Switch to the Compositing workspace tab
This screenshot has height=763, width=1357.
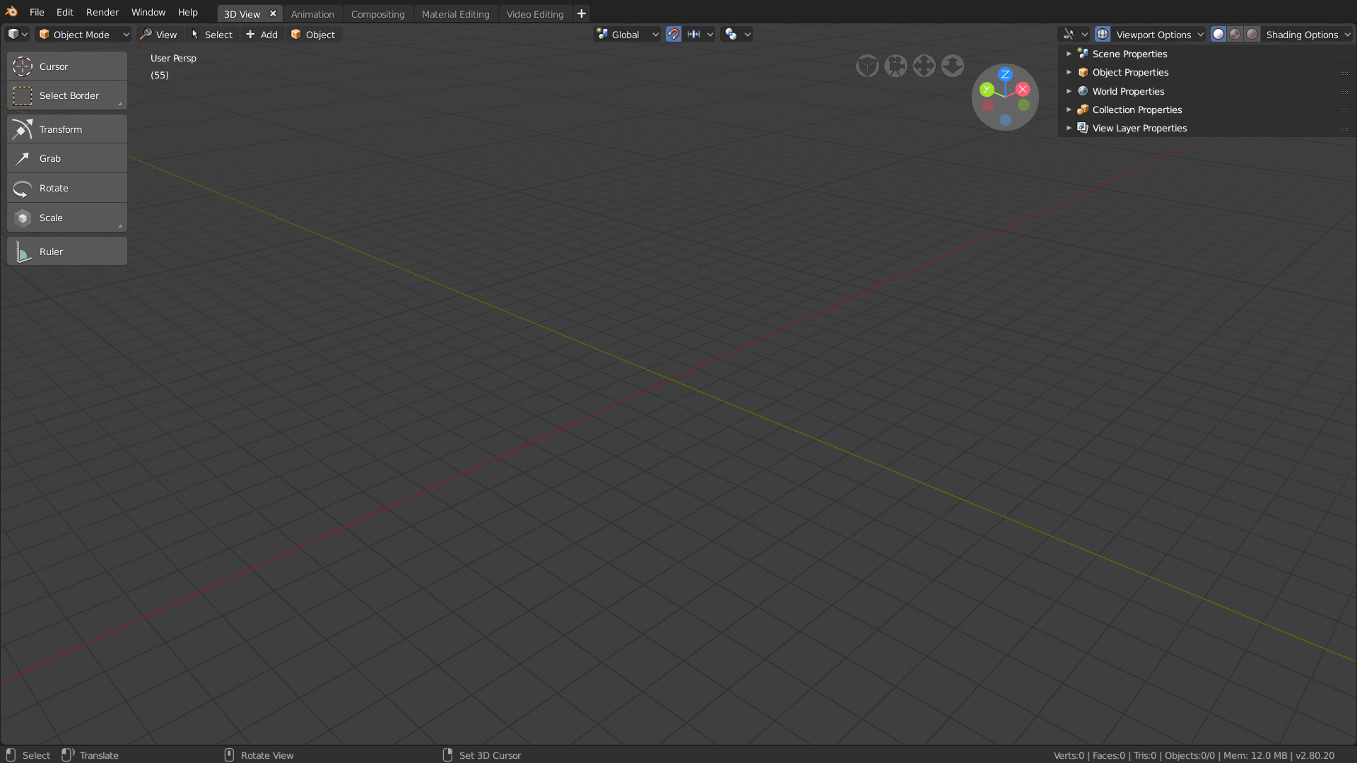tap(377, 13)
